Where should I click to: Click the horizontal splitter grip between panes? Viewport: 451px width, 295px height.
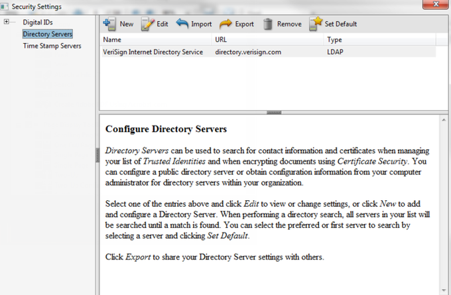274,113
